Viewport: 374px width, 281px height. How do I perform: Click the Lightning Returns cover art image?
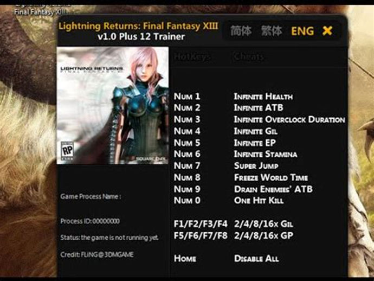pyautogui.click(x=113, y=105)
